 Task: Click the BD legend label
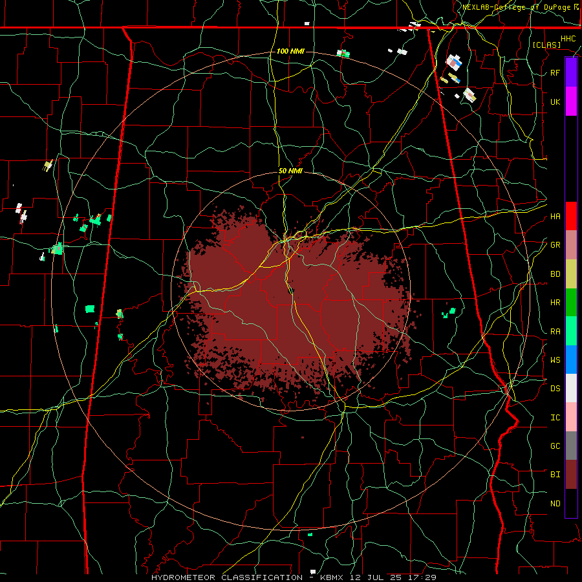coord(555,274)
